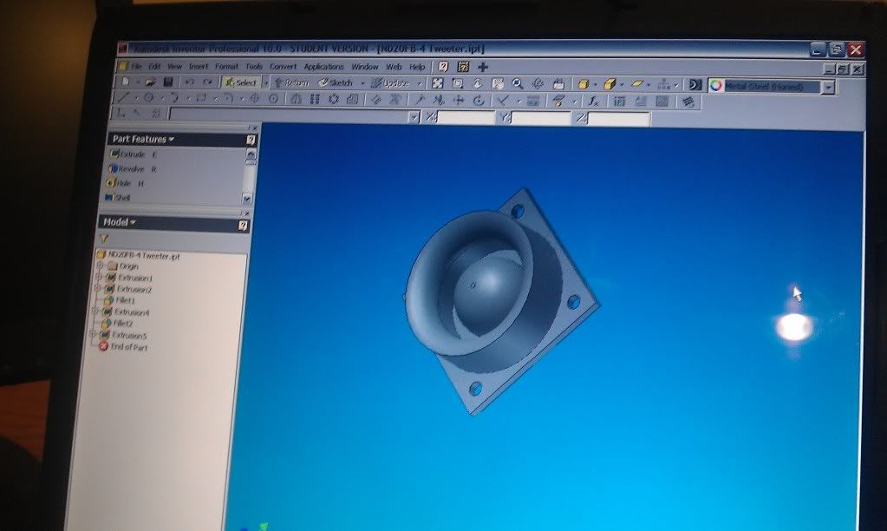
Task: Click the Return button
Action: pos(292,83)
